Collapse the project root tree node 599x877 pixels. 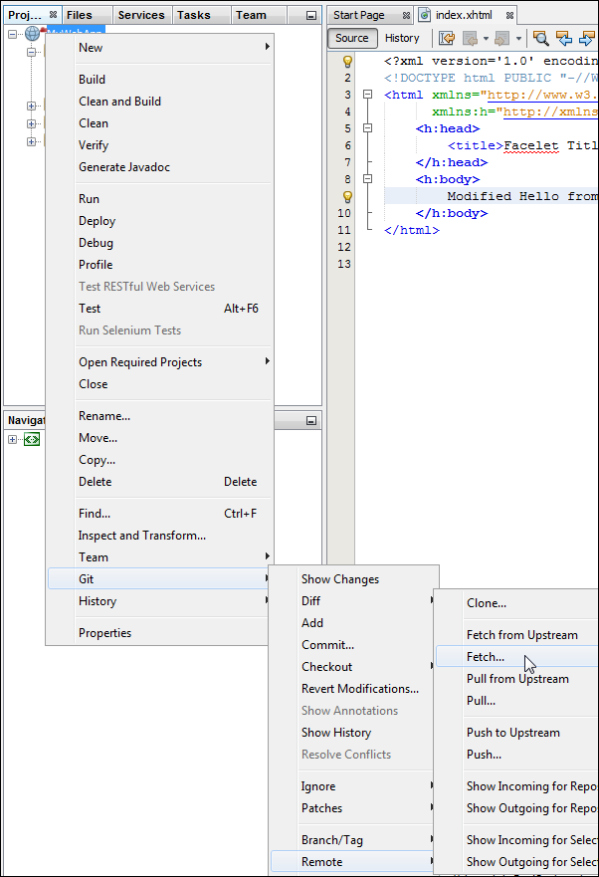point(12,33)
